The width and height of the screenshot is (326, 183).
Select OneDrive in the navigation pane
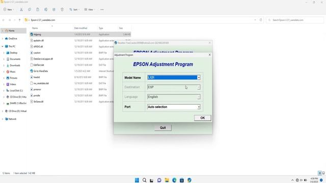pyautogui.click(x=13, y=39)
